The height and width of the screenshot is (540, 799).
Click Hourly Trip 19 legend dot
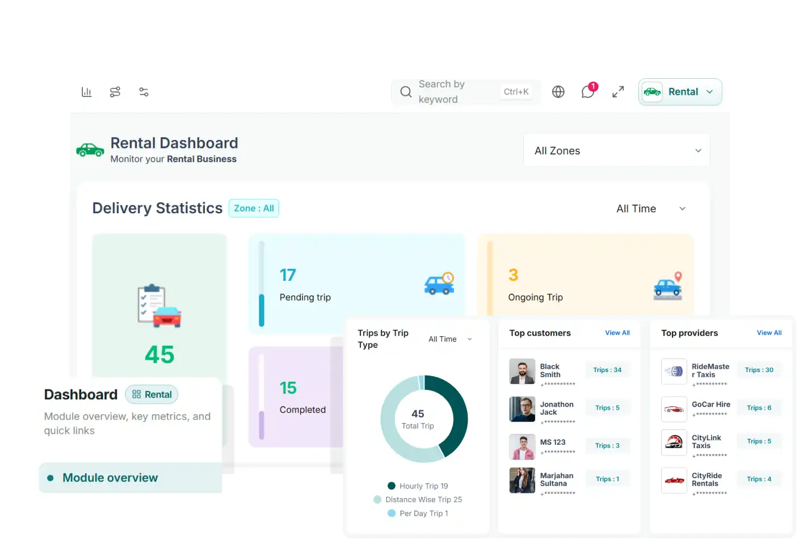(392, 486)
